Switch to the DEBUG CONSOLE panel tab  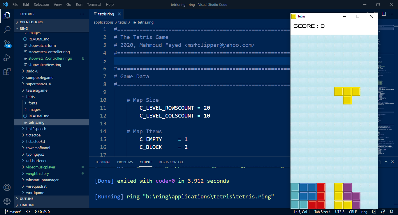point(171,162)
